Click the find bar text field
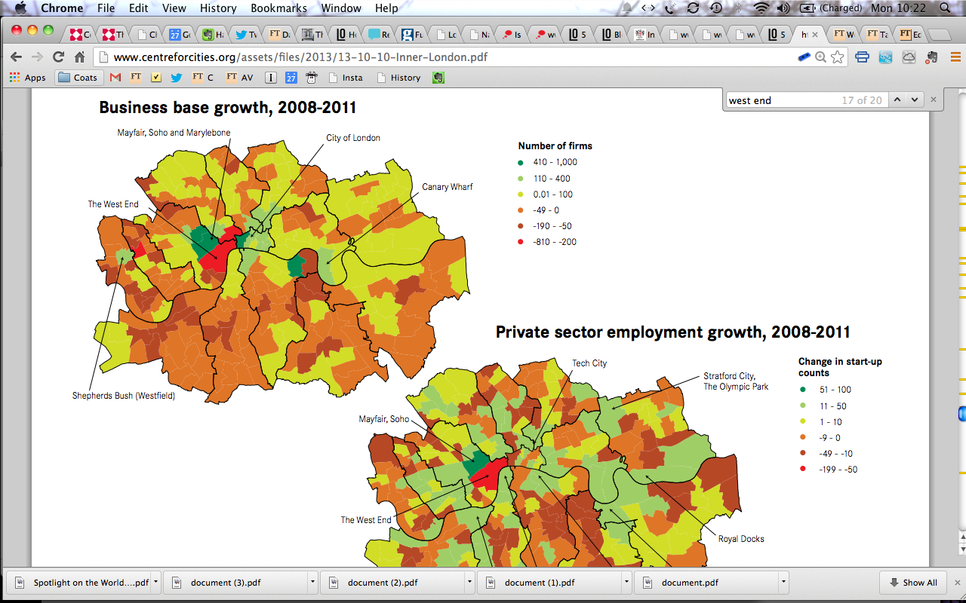 click(781, 100)
